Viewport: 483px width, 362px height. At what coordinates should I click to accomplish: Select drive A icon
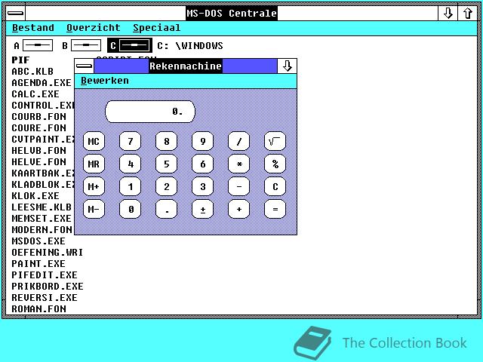point(33,45)
